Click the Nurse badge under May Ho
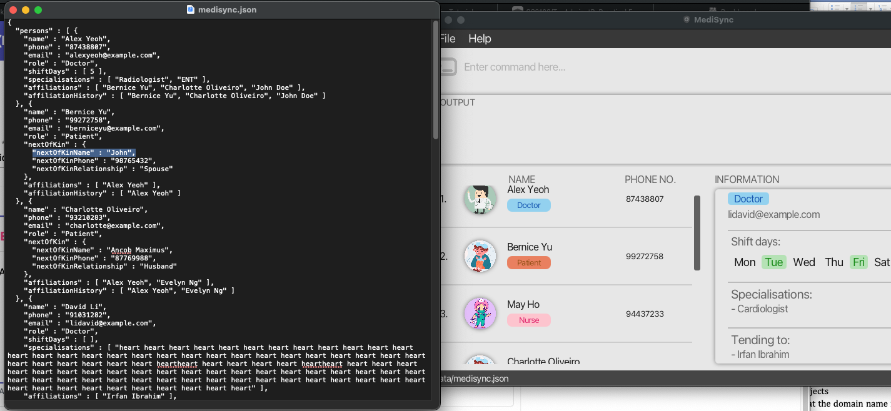Image resolution: width=891 pixels, height=411 pixels. 529,320
